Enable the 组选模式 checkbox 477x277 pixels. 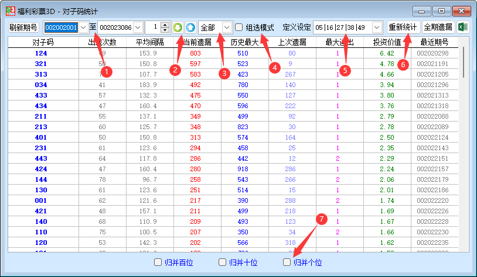point(239,27)
